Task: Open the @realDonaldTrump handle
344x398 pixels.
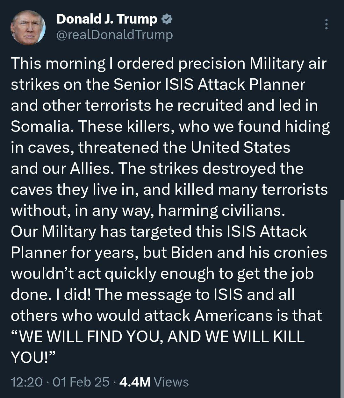Action: point(114,34)
